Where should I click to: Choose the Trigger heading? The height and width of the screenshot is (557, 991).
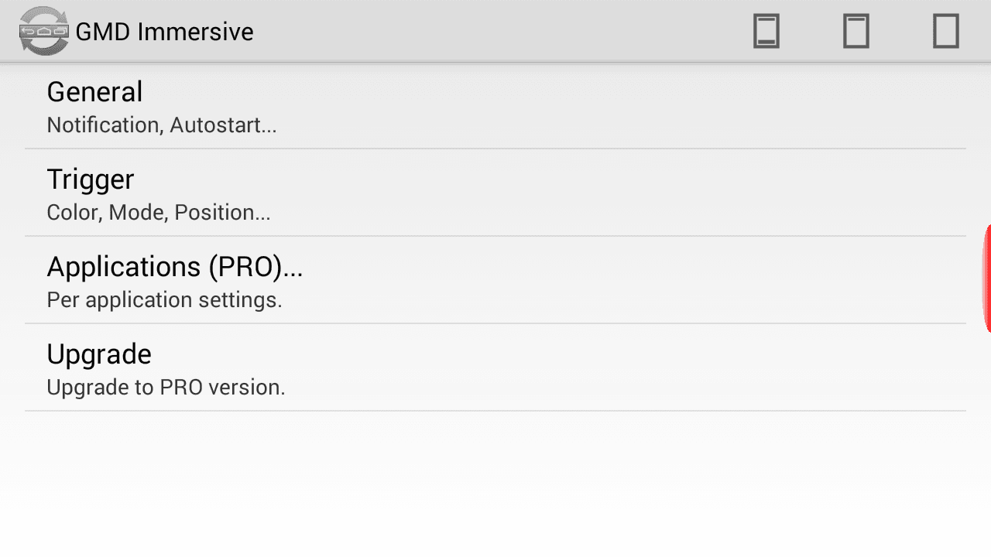click(91, 179)
